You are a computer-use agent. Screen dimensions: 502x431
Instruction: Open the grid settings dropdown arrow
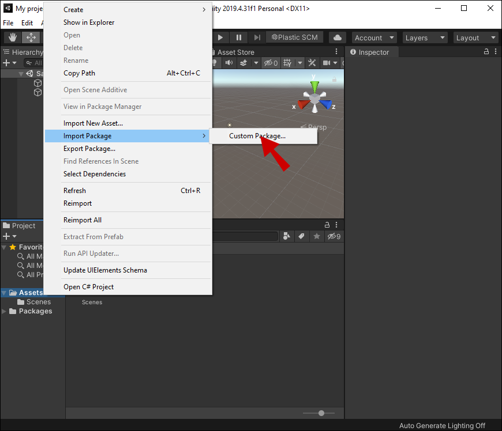(299, 63)
